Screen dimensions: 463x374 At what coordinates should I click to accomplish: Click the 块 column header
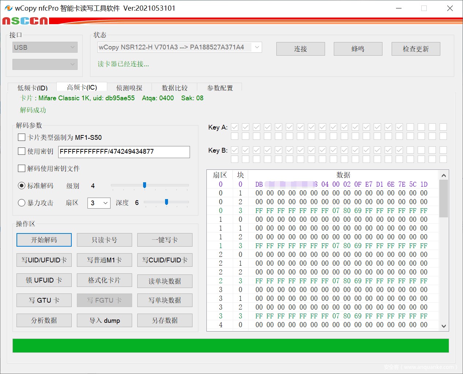pyautogui.click(x=240, y=175)
